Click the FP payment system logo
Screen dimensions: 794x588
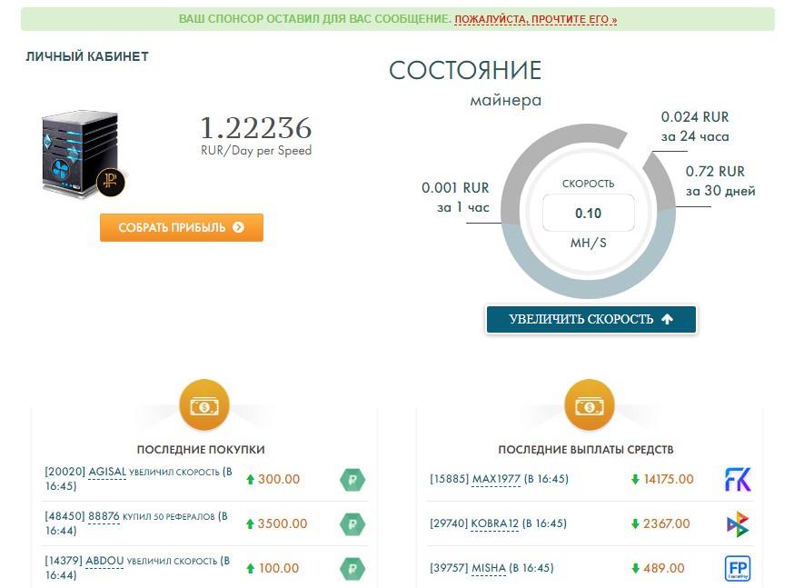(737, 569)
